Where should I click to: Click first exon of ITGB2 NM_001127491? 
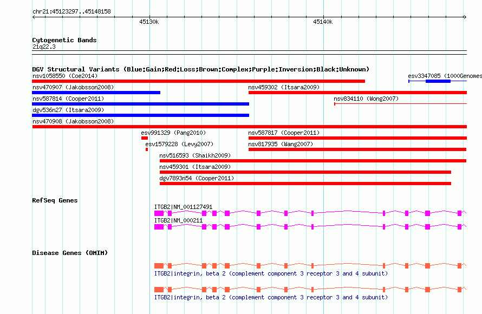[x=159, y=213]
